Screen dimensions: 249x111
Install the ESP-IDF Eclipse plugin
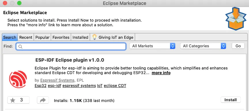(231, 100)
